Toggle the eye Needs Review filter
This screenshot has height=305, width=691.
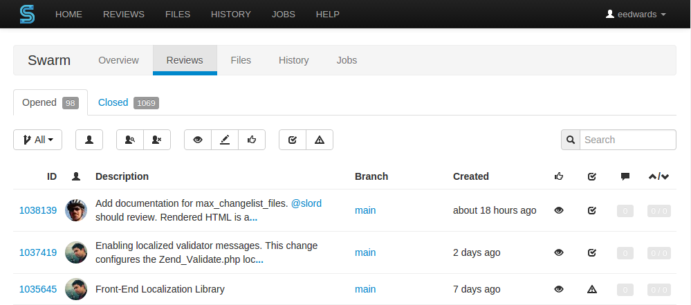pyautogui.click(x=198, y=140)
